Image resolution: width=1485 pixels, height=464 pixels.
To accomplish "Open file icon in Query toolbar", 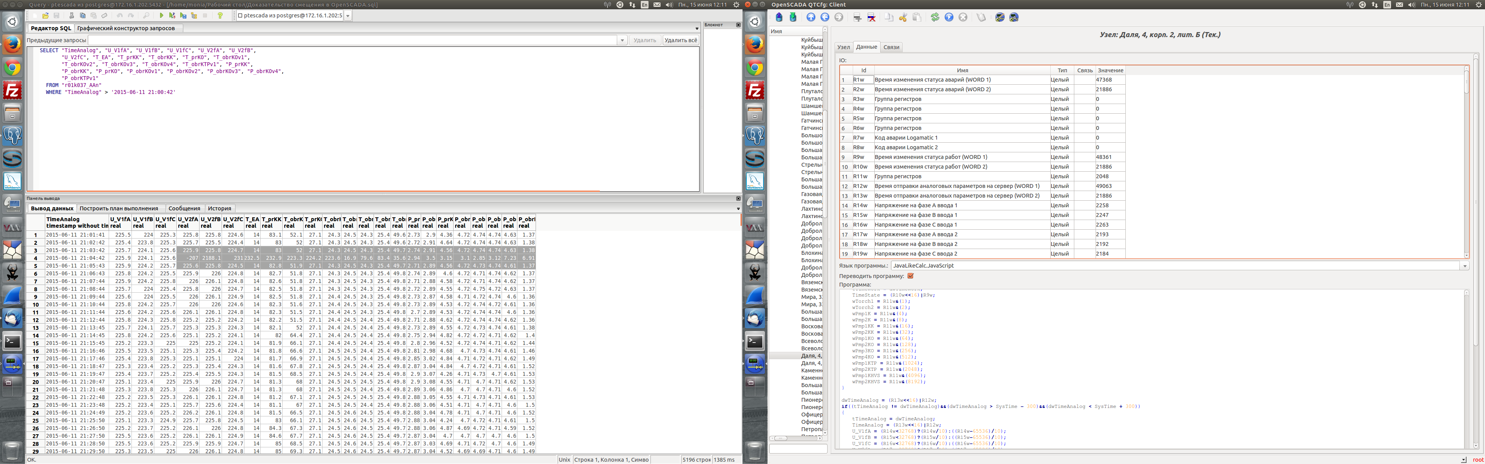I will coord(46,16).
